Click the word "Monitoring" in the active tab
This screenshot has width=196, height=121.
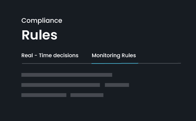click(106, 56)
